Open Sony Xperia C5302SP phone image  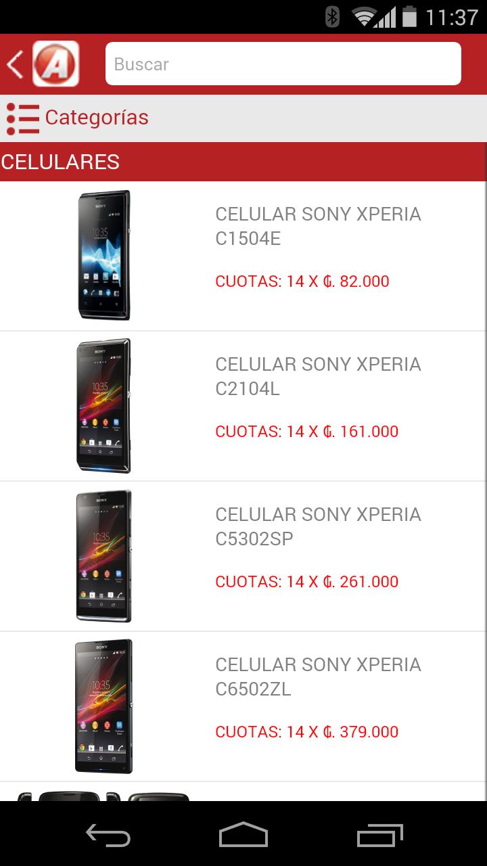[x=103, y=555]
